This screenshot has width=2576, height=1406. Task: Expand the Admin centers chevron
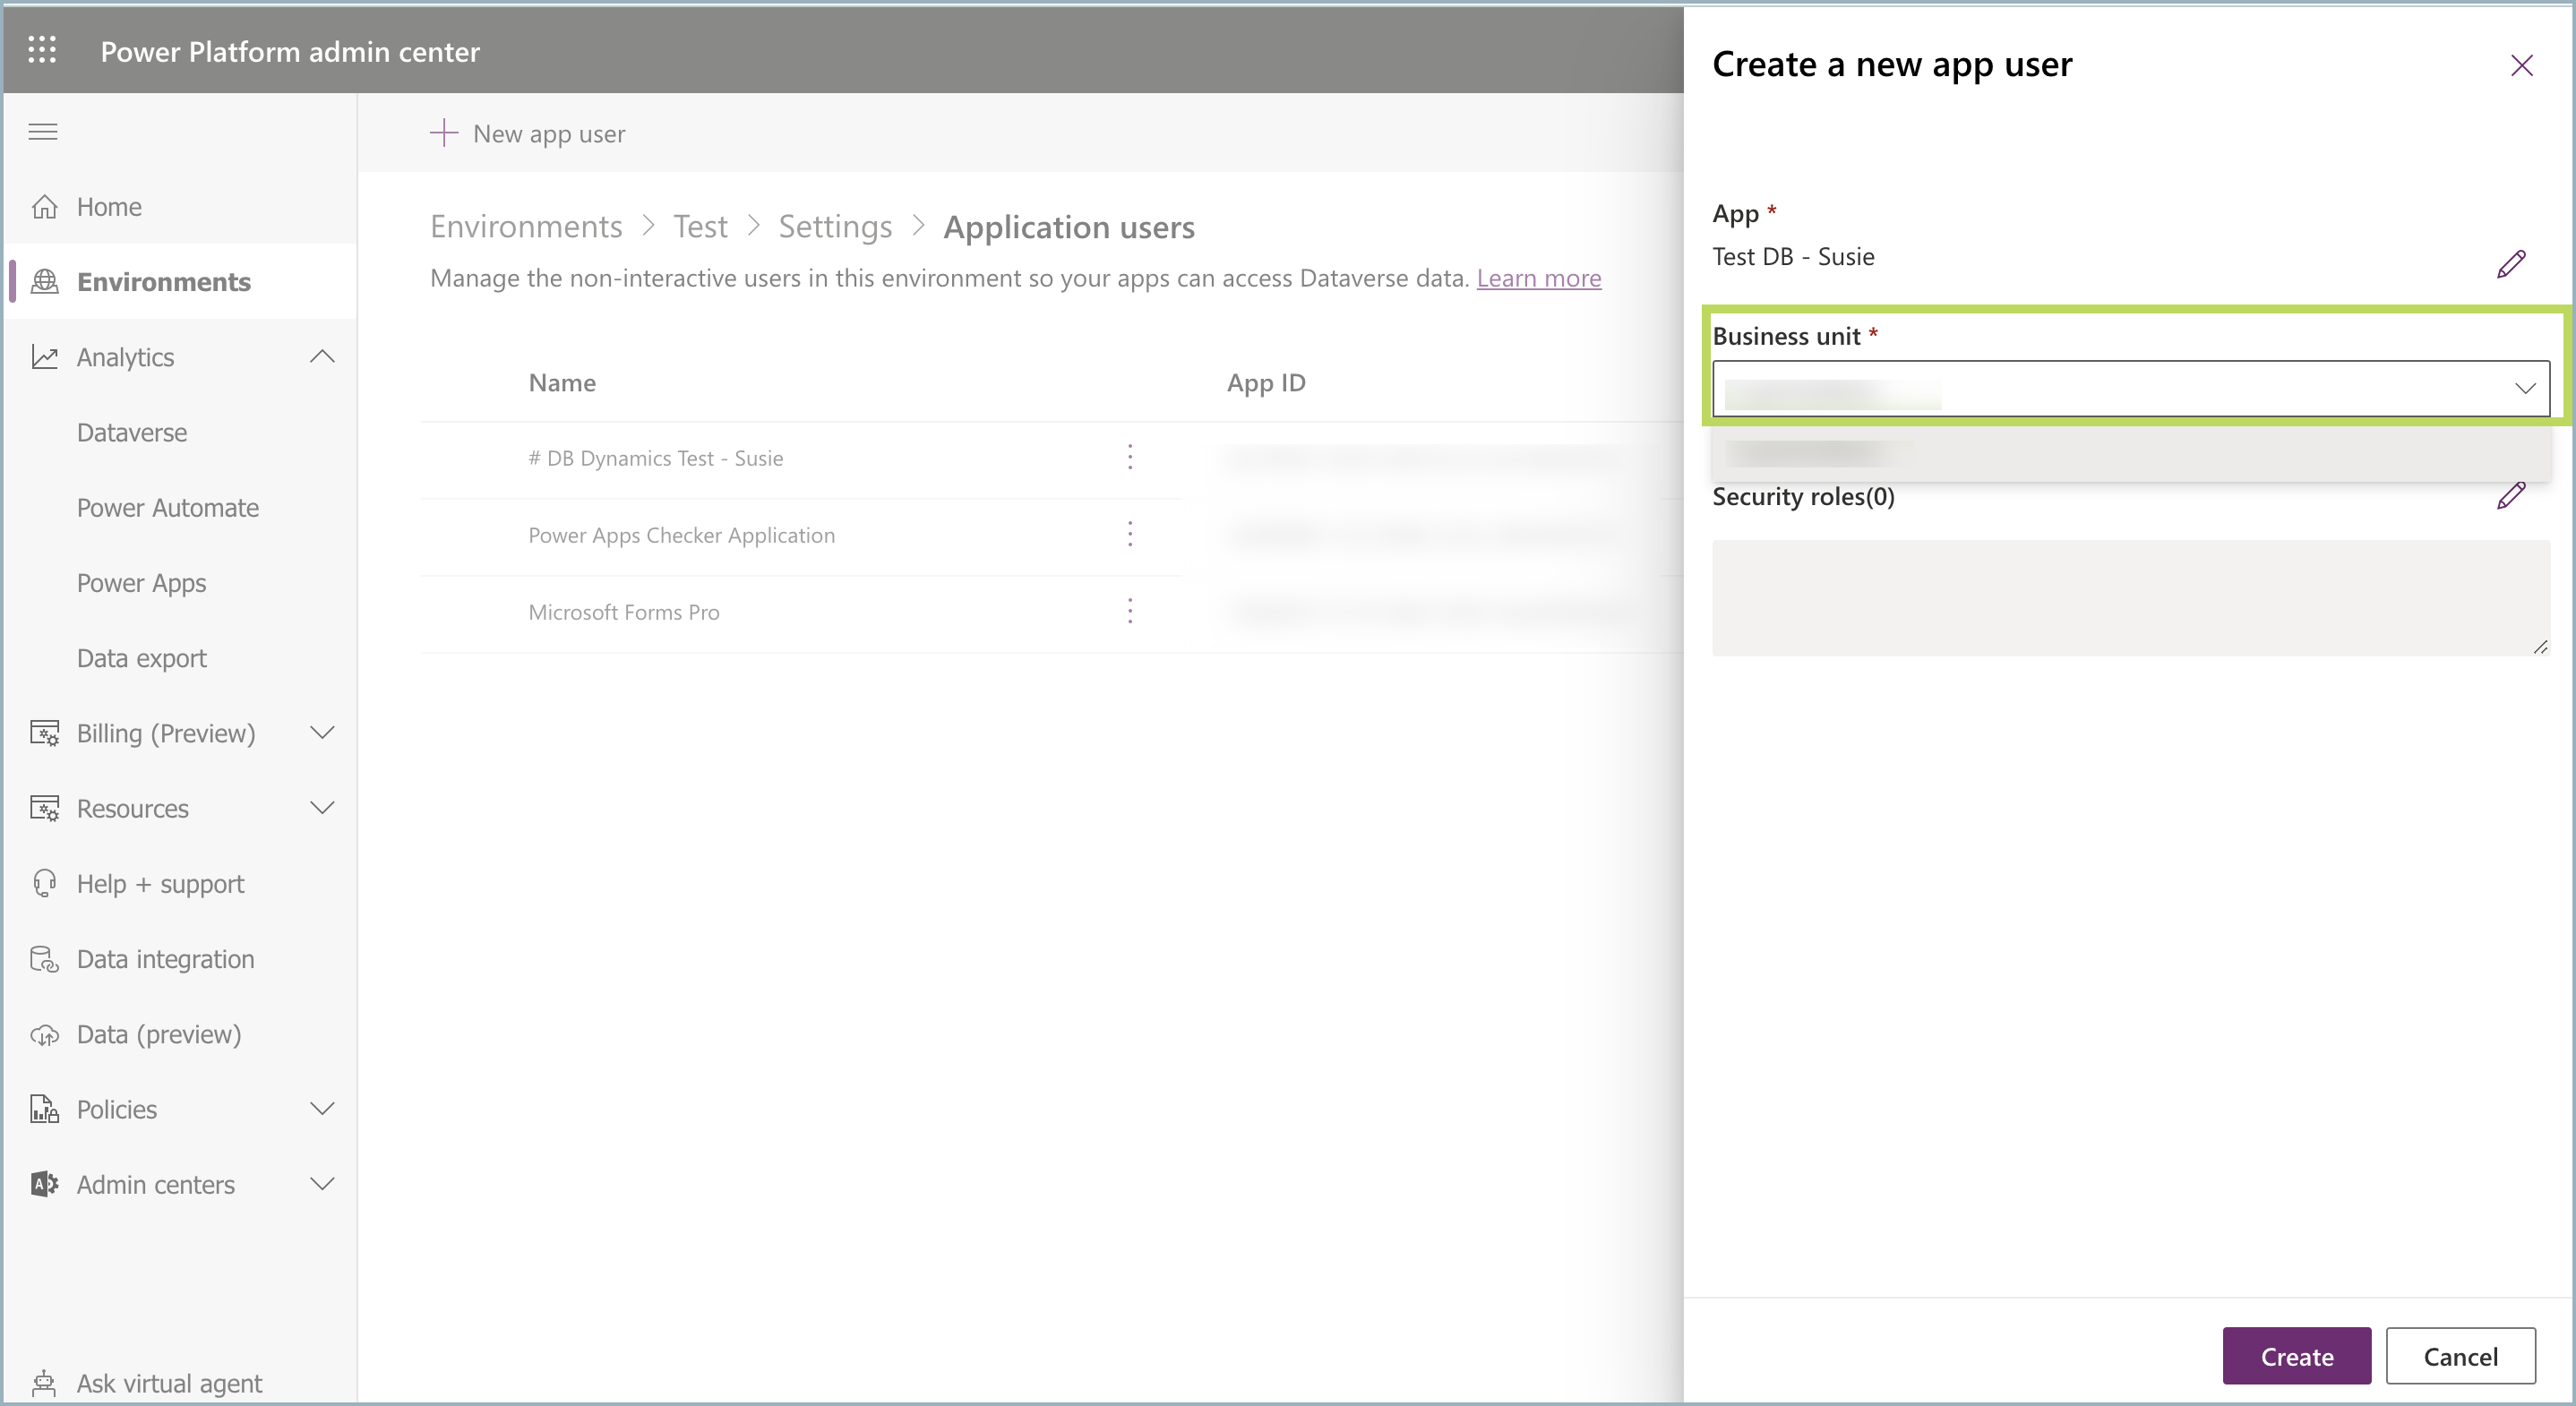pos(322,1184)
